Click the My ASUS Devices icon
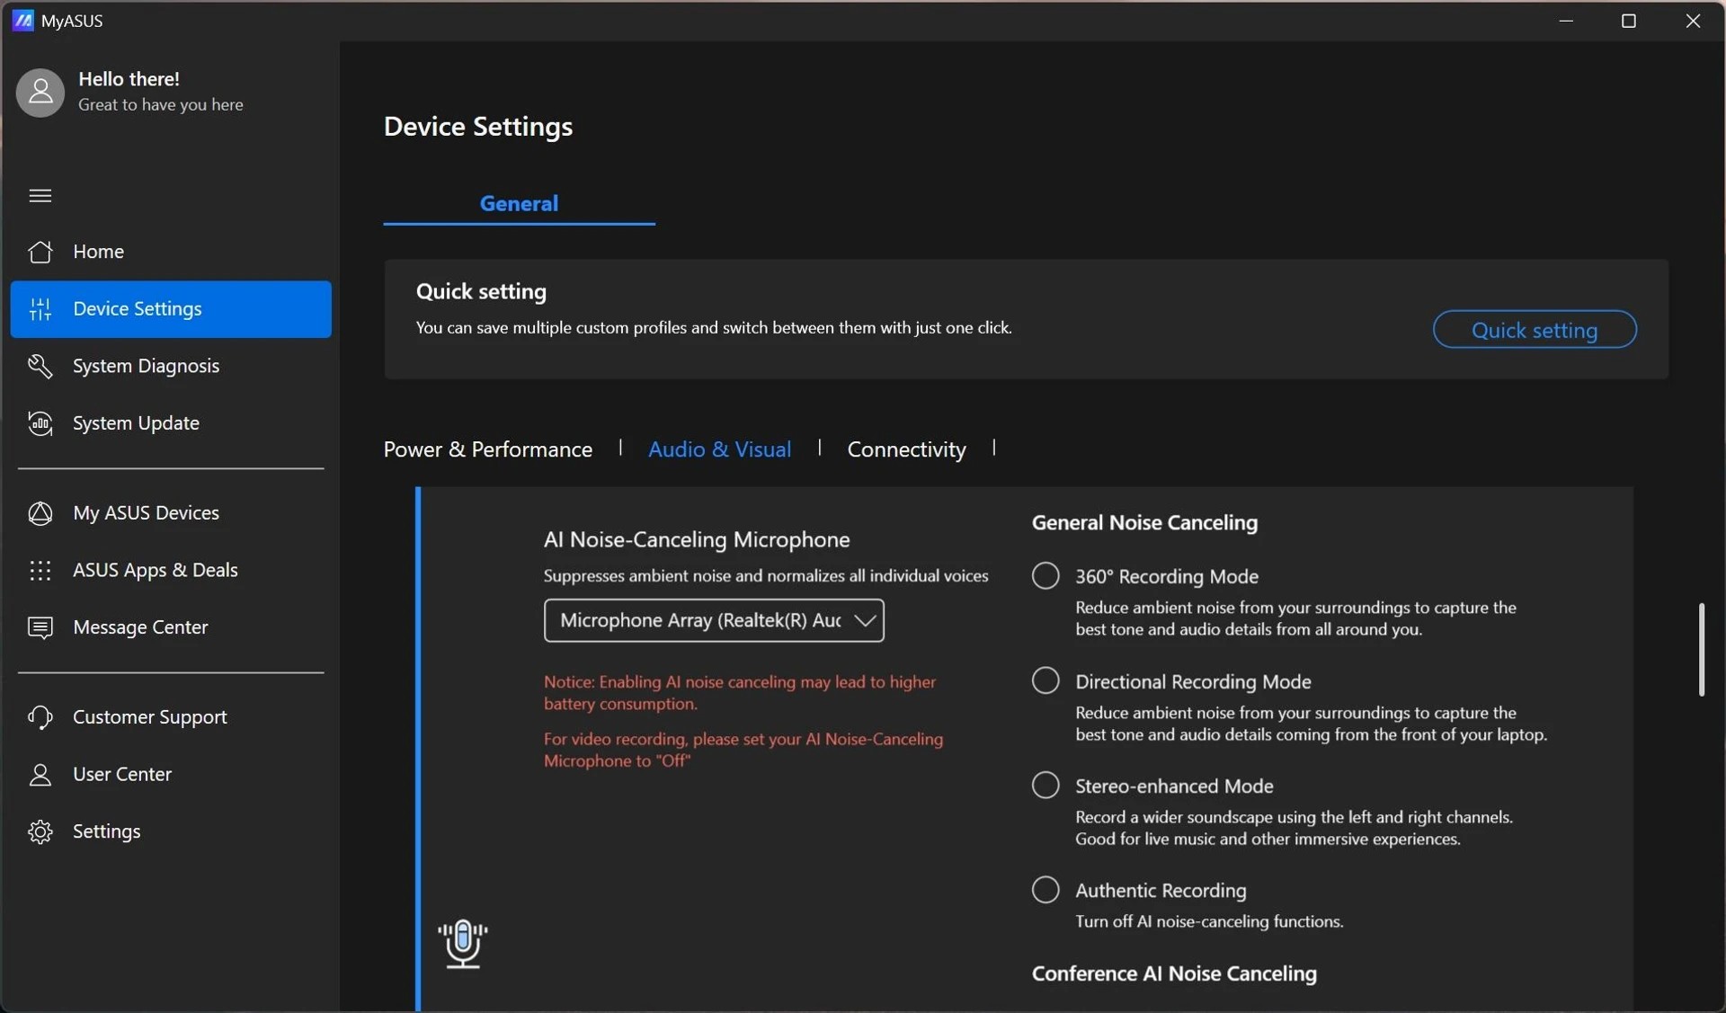This screenshot has width=1726, height=1013. coord(40,513)
